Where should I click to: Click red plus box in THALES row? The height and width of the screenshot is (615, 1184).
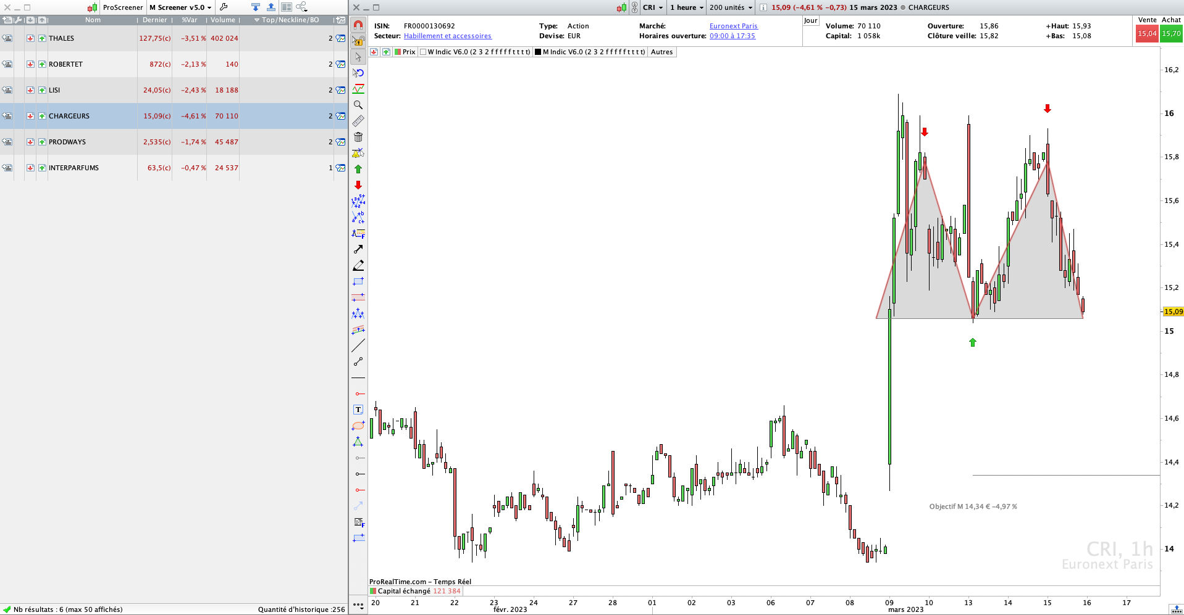[30, 38]
